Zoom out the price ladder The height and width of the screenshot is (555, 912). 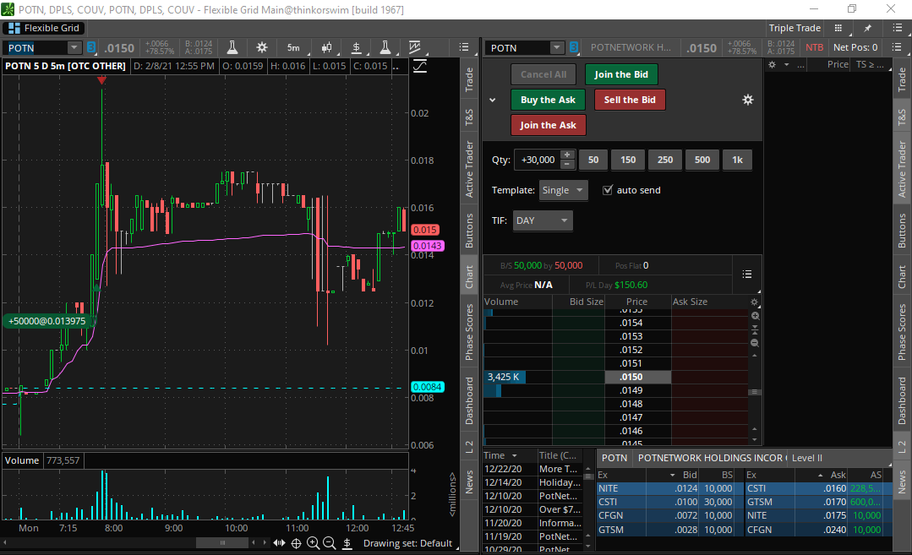[x=755, y=343]
